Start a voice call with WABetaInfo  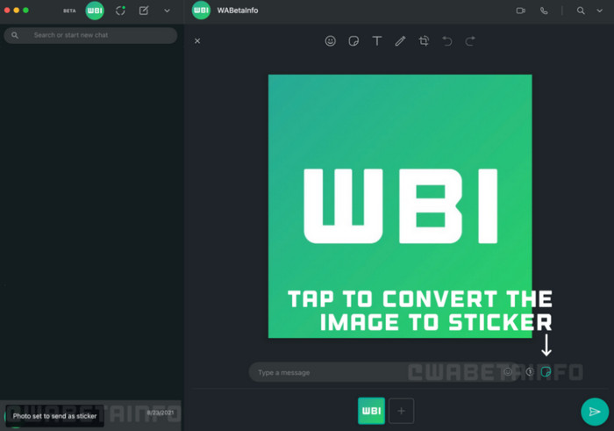(x=544, y=11)
